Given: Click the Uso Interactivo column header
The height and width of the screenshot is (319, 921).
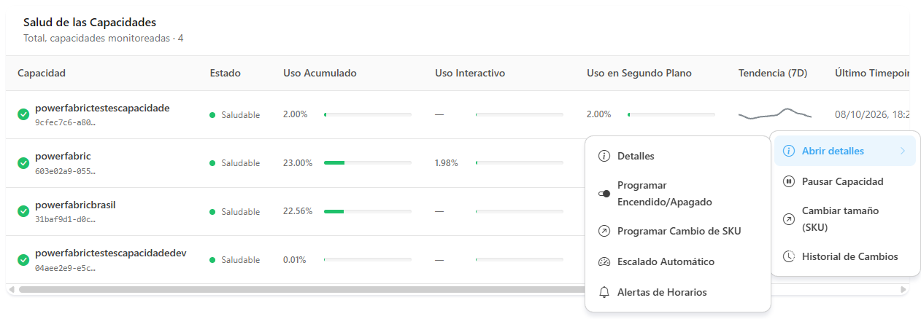Looking at the screenshot, I should pos(470,73).
